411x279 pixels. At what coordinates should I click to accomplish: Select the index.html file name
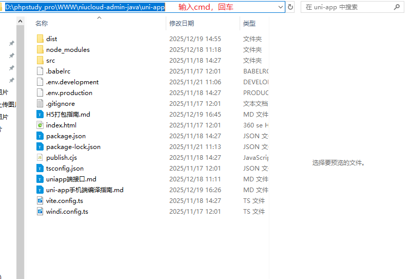62,125
